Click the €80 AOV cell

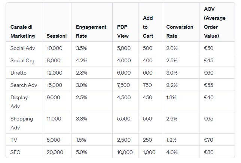(208, 152)
